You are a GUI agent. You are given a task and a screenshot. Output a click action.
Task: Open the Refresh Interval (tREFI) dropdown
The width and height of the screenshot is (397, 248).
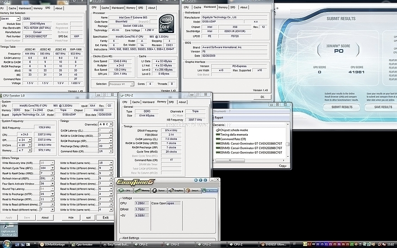point(52,178)
